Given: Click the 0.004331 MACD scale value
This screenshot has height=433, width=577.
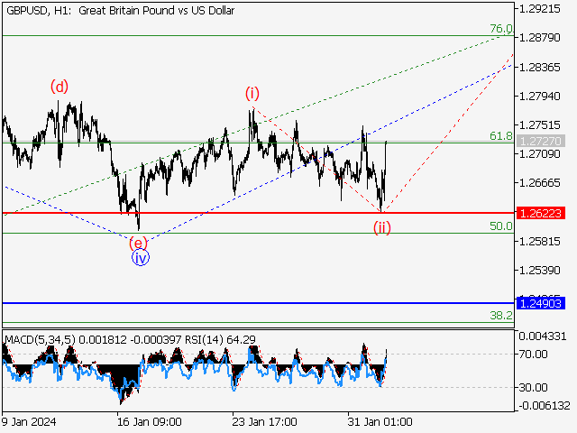Looking at the screenshot, I should point(543,336).
